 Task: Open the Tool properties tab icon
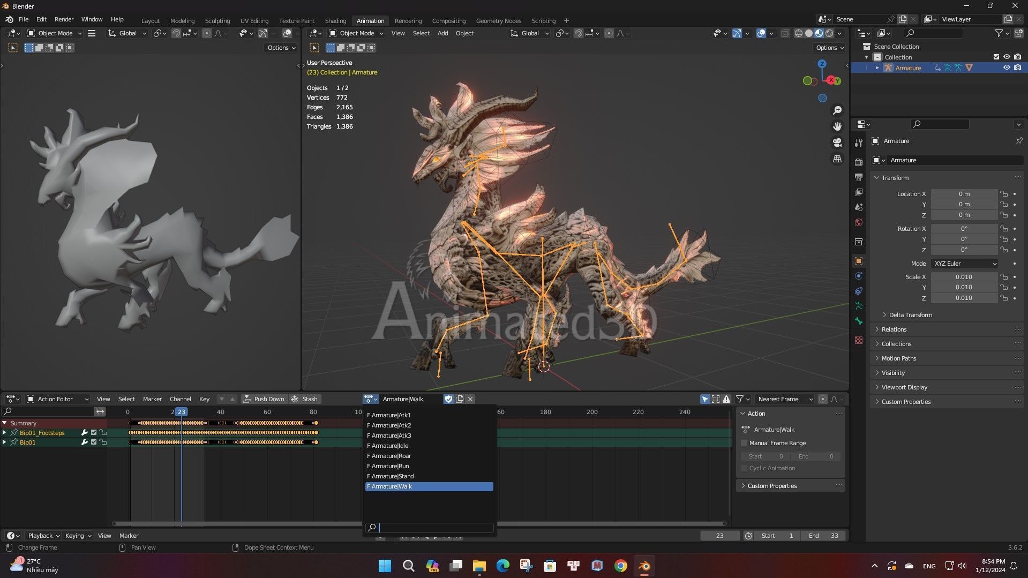click(859, 143)
